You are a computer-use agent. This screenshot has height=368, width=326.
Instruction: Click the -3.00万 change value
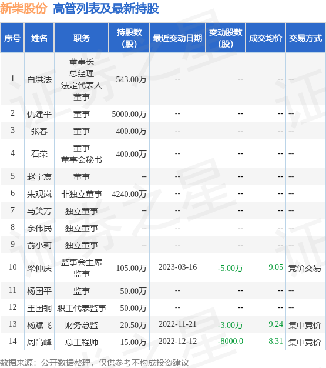(x=230, y=325)
